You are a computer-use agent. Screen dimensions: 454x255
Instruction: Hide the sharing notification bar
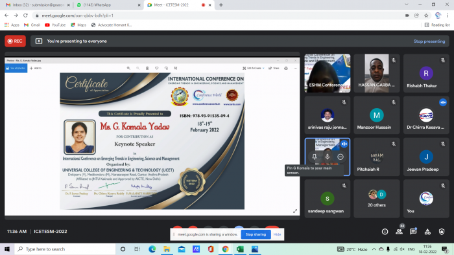point(277,234)
